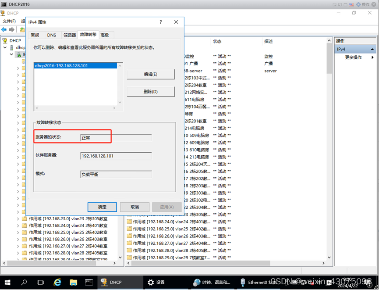Click the gray forward arrow toolbar icon
379x290 pixels.
click(11, 29)
